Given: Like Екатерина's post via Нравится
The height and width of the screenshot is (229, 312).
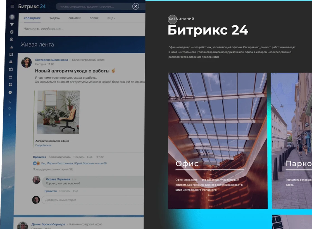Looking at the screenshot, I should click(39, 157).
